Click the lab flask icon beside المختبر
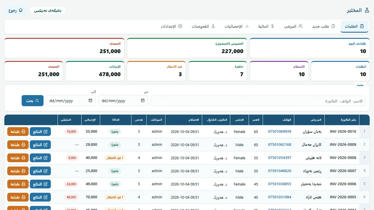 (x=367, y=10)
